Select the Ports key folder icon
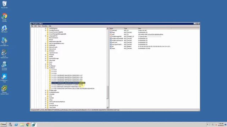This screenshot has width=227, height=127. (x=48, y=62)
